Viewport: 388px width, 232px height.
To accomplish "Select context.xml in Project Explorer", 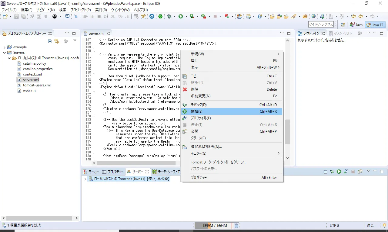I will tap(32, 74).
